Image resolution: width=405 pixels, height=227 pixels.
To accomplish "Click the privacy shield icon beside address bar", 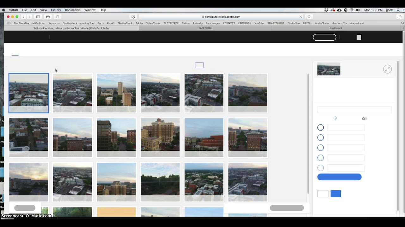I will tap(133, 17).
